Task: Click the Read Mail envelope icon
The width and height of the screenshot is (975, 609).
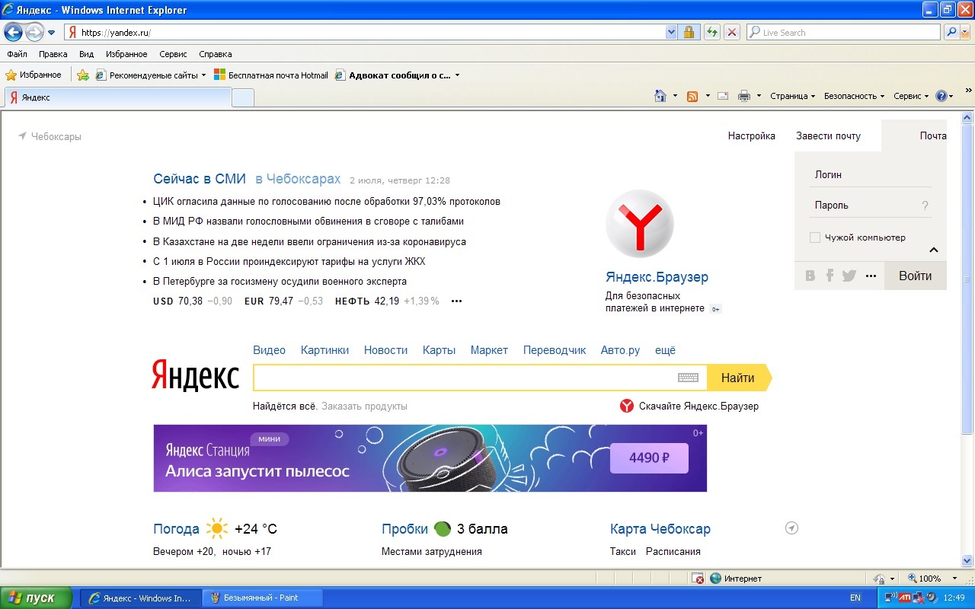Action: click(x=723, y=96)
